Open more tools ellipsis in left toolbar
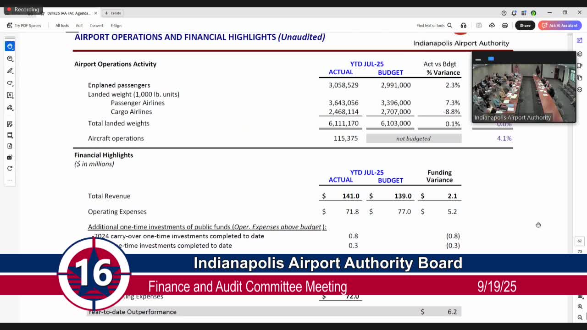Image resolution: width=587 pixels, height=330 pixels. [10, 180]
